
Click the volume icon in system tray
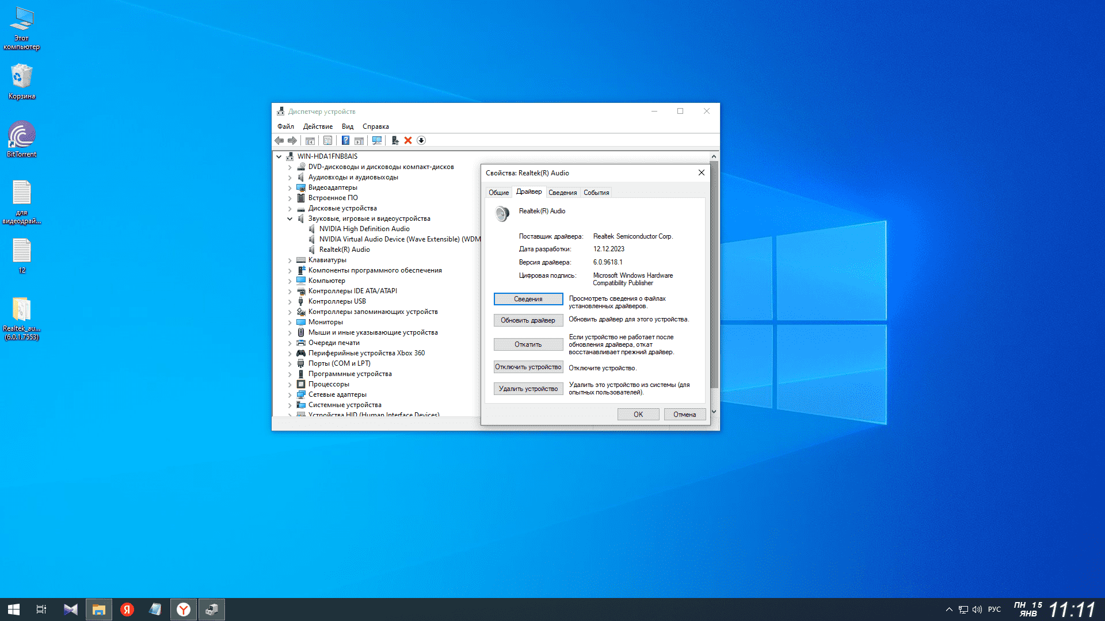pyautogui.click(x=977, y=609)
